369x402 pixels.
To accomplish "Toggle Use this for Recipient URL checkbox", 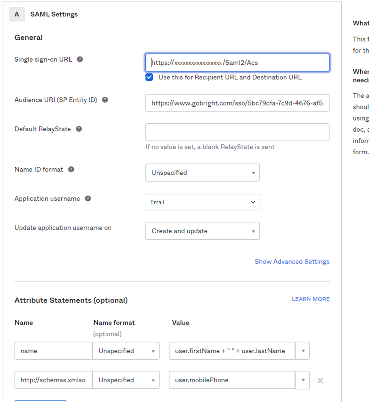I will pos(149,78).
